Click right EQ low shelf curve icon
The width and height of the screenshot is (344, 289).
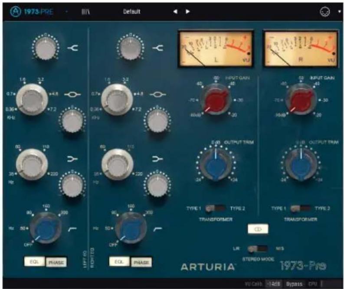point(158,159)
